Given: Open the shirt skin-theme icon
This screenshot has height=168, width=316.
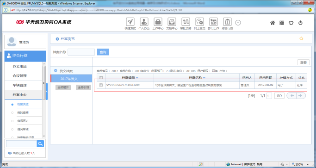Looking at the screenshot, I should click(x=291, y=23).
